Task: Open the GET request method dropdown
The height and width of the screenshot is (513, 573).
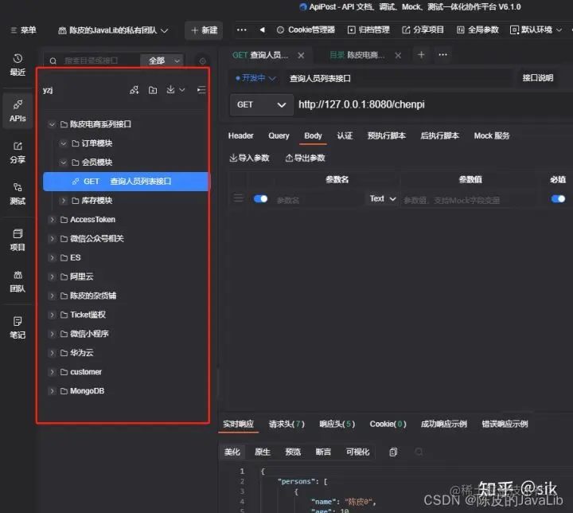Action: pos(261,105)
